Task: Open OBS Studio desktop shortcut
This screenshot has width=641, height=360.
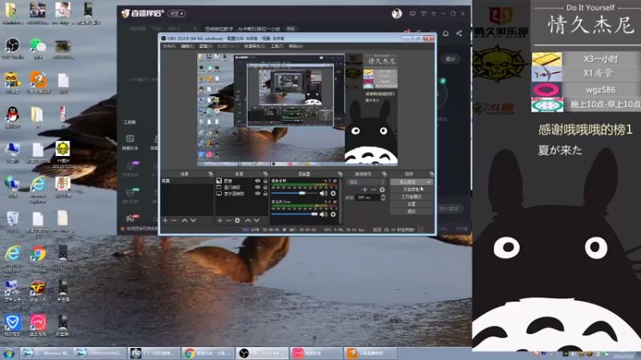Action: click(x=12, y=48)
